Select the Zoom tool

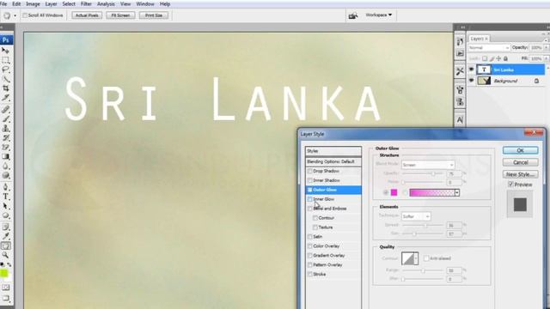click(x=5, y=256)
